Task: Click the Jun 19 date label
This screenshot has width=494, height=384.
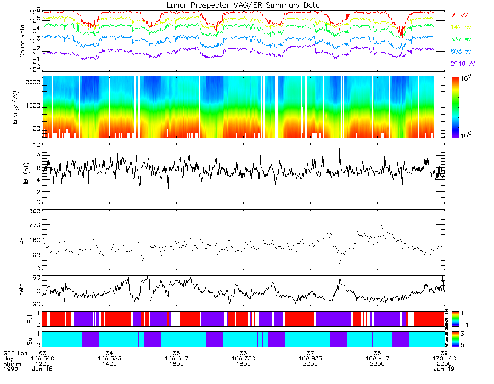Action: [444, 369]
